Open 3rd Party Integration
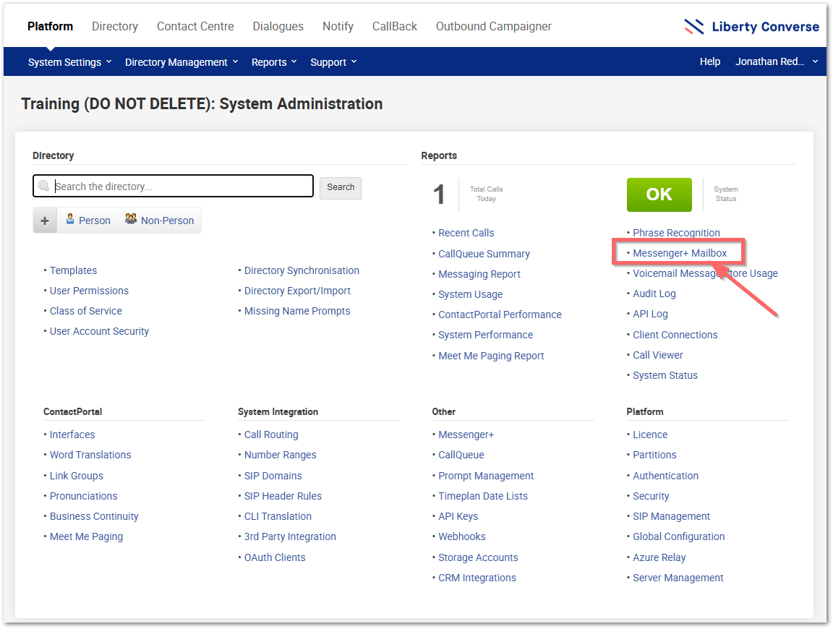833x629 pixels. [290, 536]
